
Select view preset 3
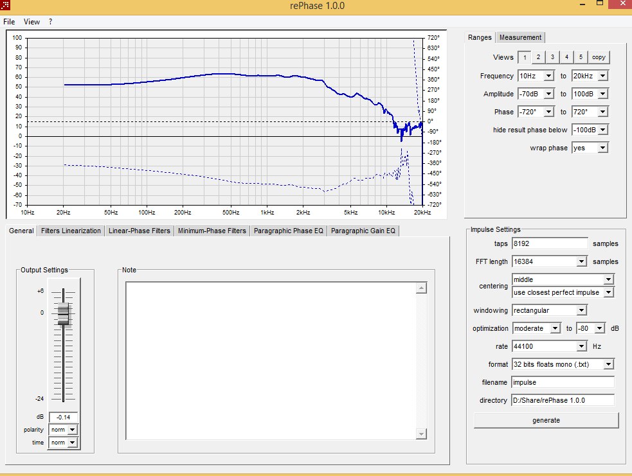tap(552, 57)
